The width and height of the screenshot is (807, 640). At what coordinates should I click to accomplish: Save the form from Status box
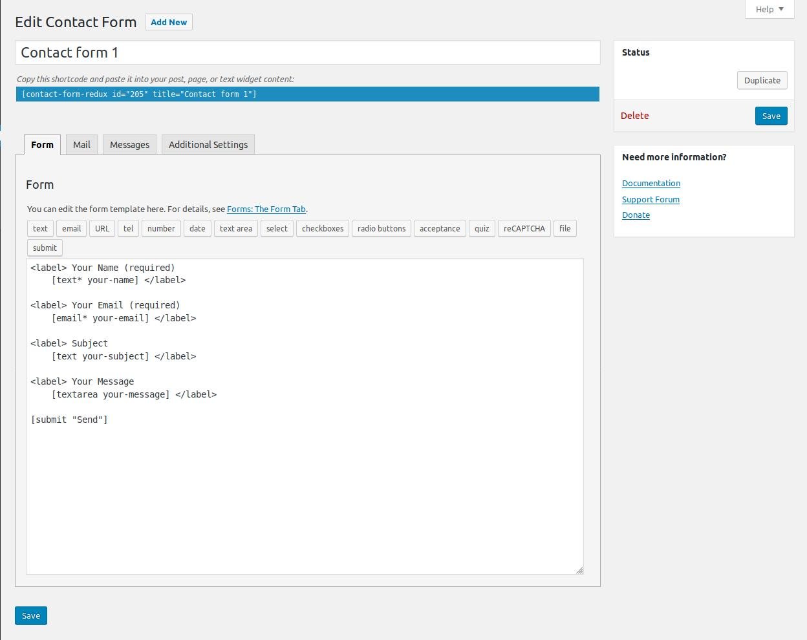771,116
